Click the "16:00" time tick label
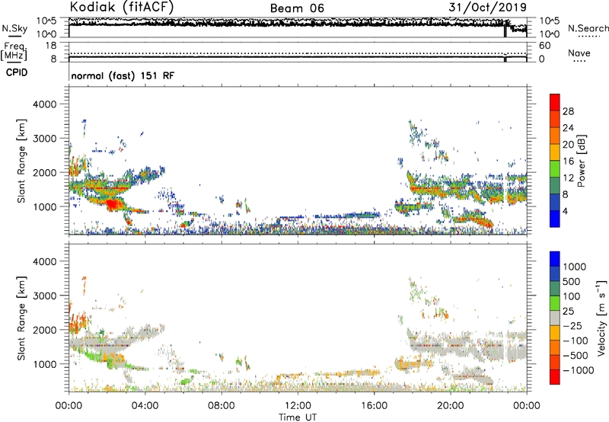 374,406
